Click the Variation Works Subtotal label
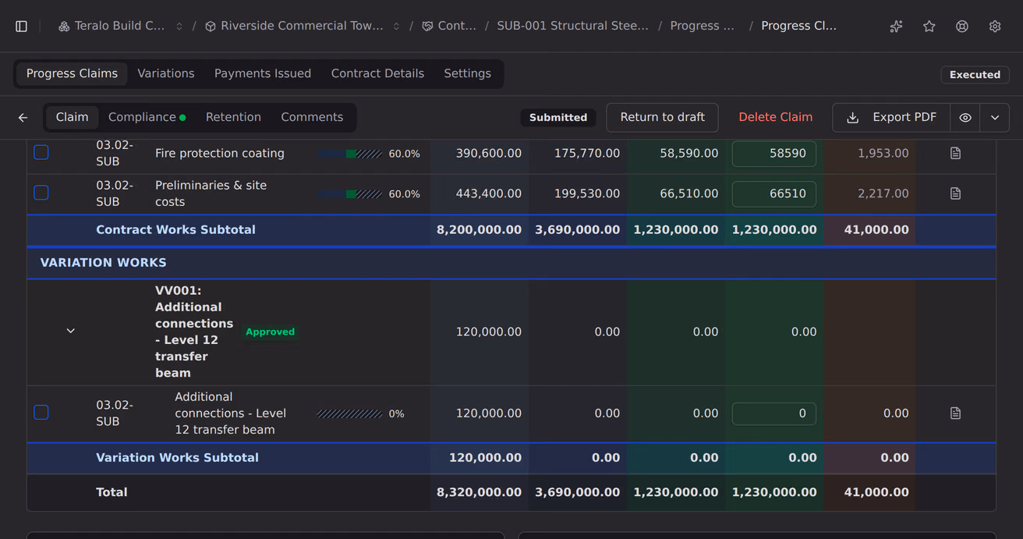The image size is (1023, 539). point(177,458)
